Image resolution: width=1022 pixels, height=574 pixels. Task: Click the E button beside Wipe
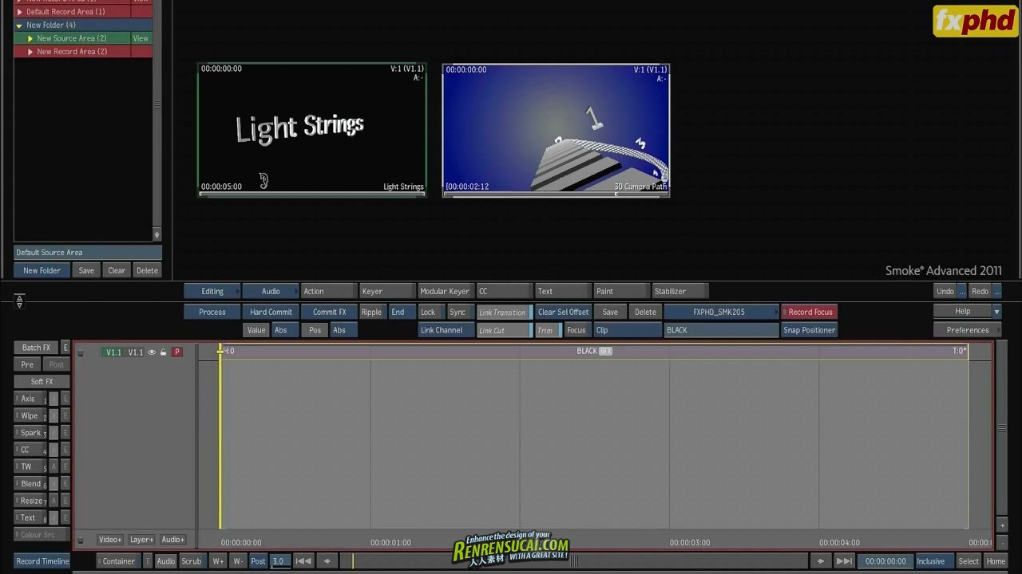coord(65,415)
